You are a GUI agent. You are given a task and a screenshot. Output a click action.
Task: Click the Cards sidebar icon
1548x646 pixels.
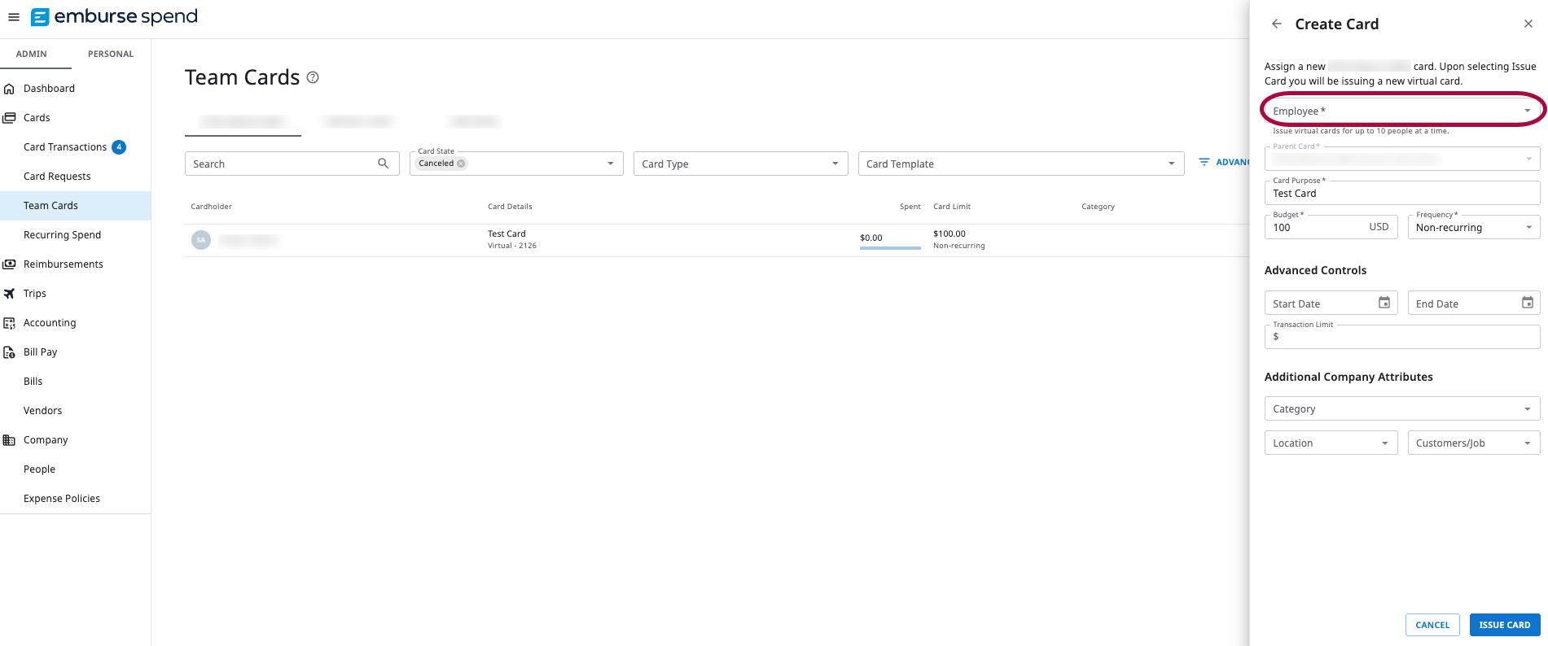point(10,118)
